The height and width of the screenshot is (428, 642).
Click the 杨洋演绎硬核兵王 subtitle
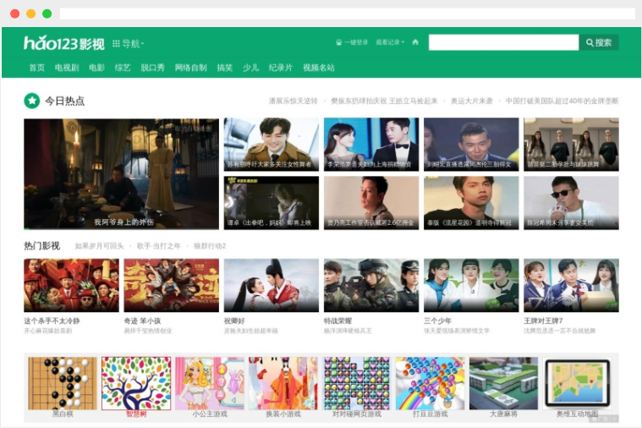click(348, 331)
